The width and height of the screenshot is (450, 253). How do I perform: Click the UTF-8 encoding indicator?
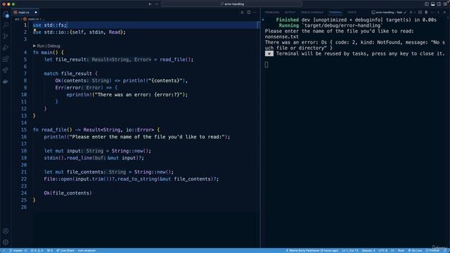tap(382, 250)
